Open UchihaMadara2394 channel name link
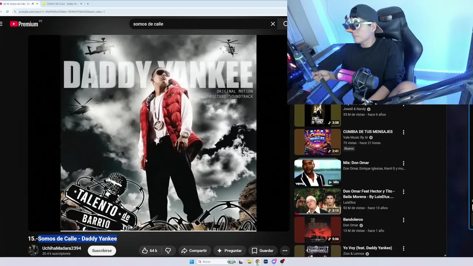The width and height of the screenshot is (473, 266). point(62,248)
